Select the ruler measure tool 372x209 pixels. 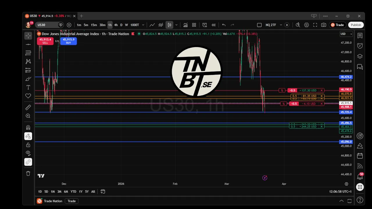click(28, 107)
